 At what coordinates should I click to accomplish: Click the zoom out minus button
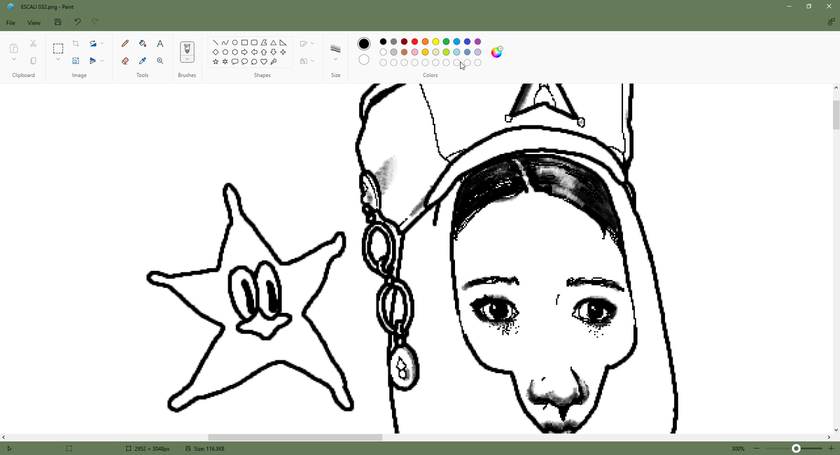[757, 448]
